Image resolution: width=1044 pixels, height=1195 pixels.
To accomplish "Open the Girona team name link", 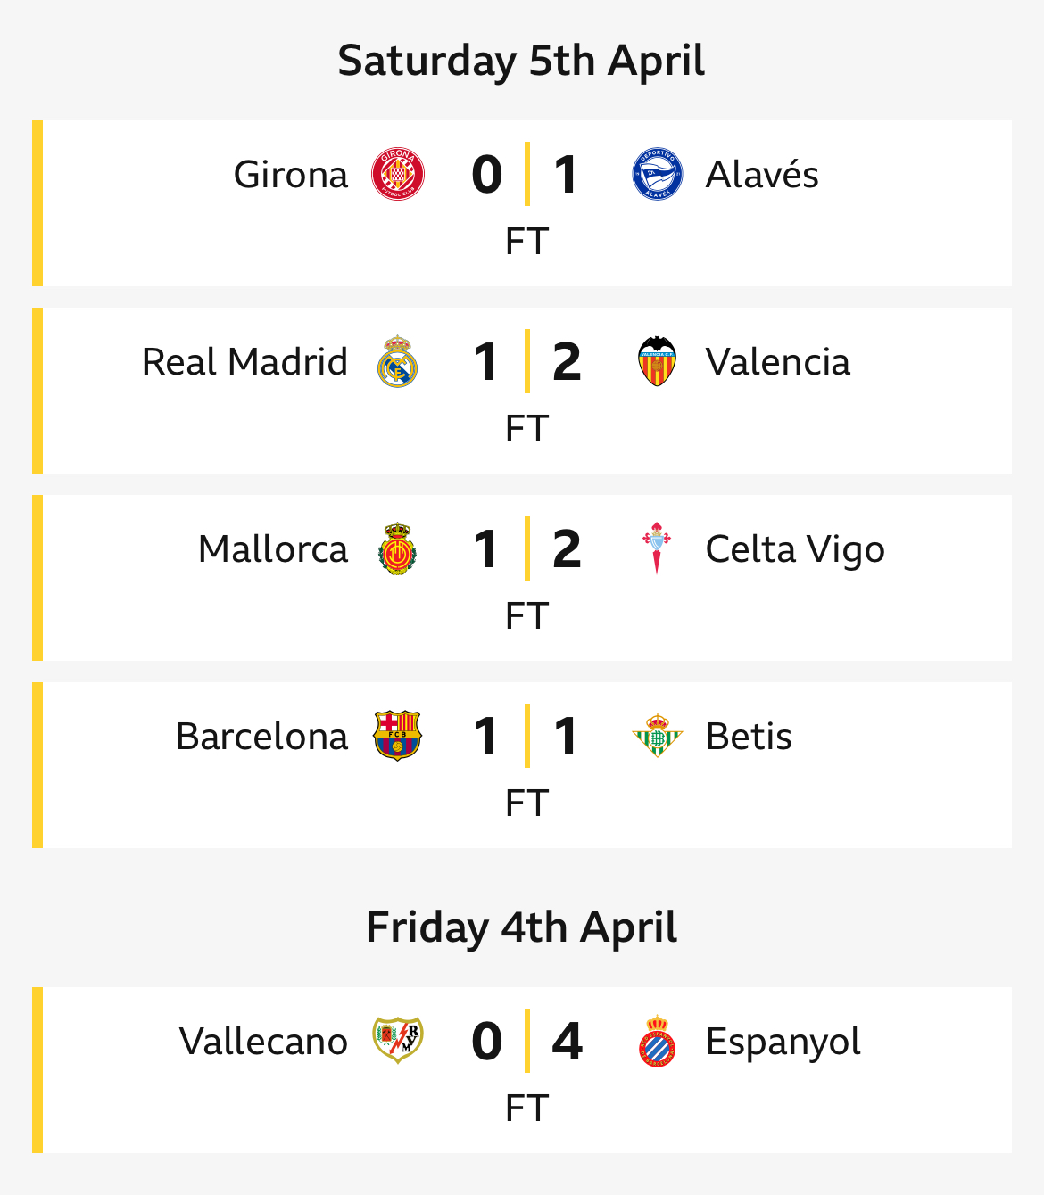I will 291,175.
